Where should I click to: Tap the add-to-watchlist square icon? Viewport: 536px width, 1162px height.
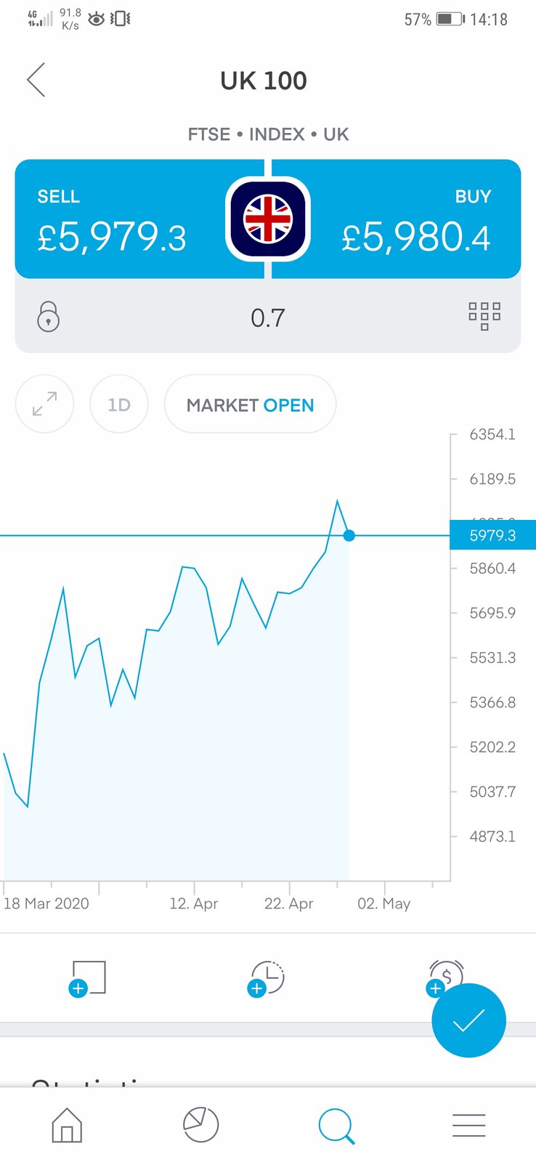89,978
